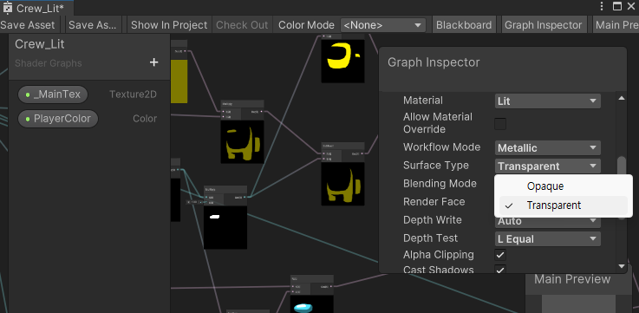639x313 pixels.
Task: Open the Workflow Mode dropdown
Action: tap(547, 148)
